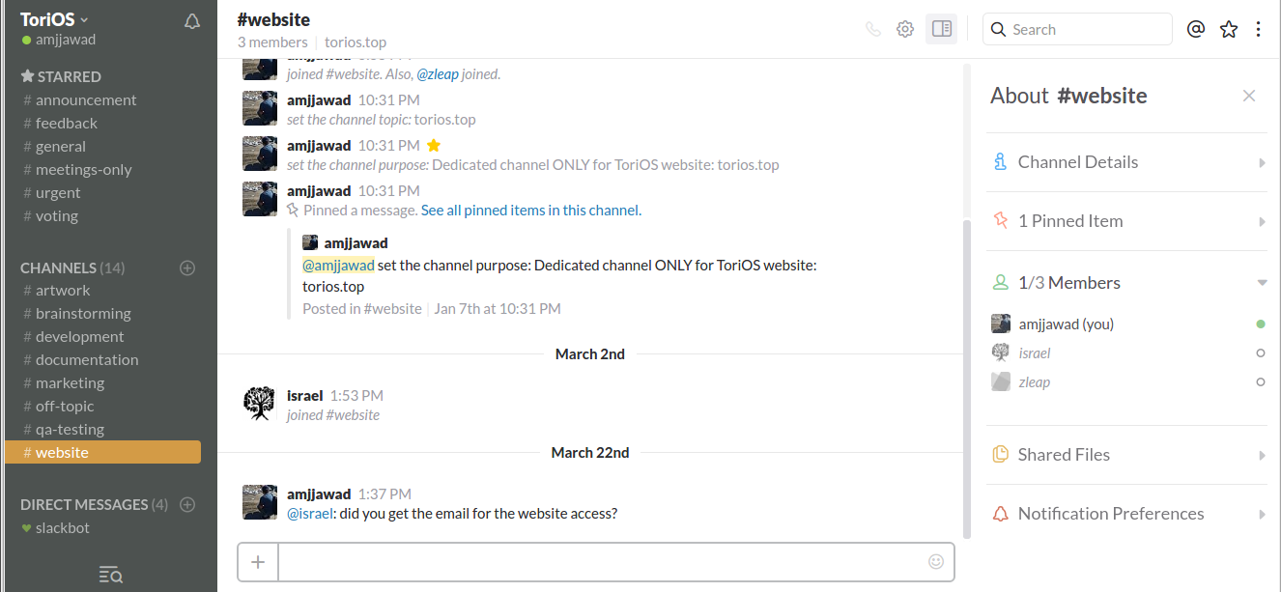Expand the Shared Files section
The height and width of the screenshot is (592, 1281).
coord(1262,456)
